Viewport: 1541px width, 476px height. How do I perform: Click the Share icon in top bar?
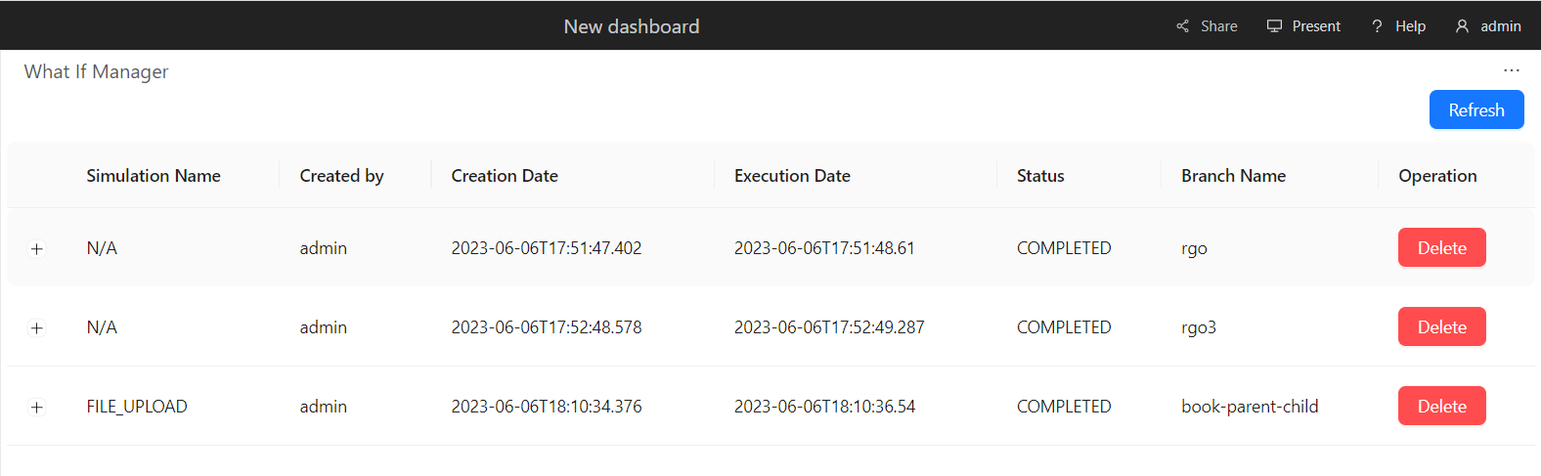[x=1183, y=26]
